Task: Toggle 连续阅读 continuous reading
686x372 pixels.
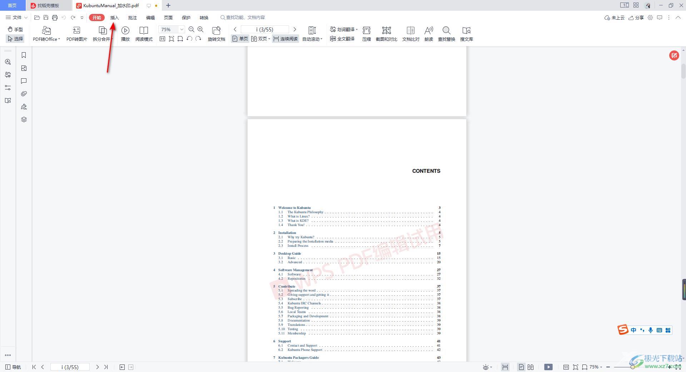Action: click(285, 39)
